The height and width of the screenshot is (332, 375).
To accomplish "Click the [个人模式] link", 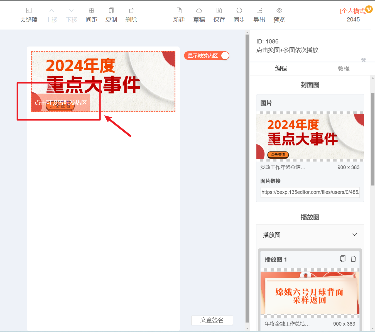I will [353, 11].
